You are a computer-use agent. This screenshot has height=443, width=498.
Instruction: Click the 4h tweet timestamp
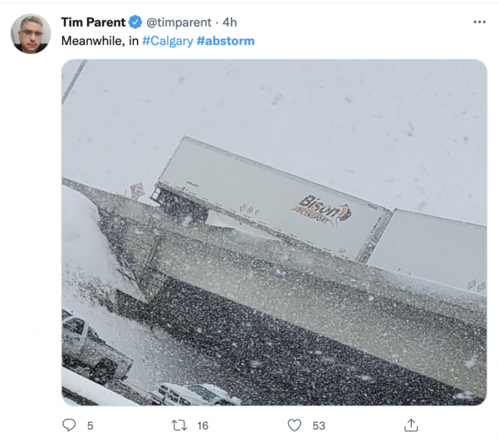pos(230,23)
